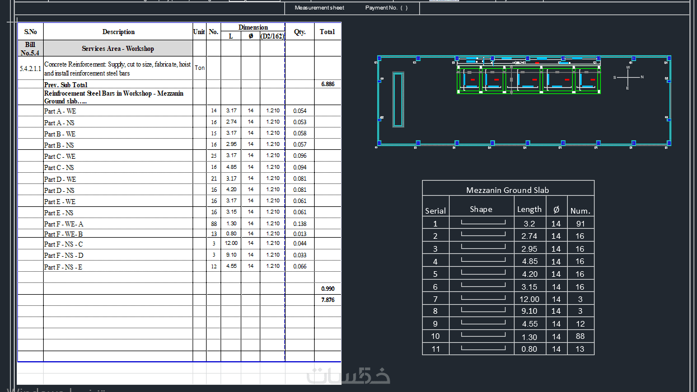Select bar shape symbol in serial 1 row

(483, 223)
